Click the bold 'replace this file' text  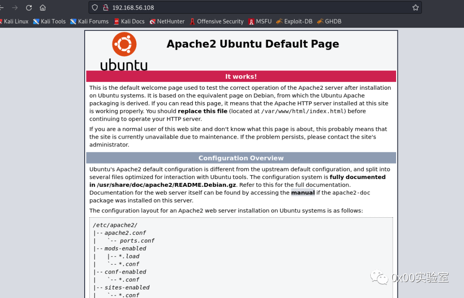(202, 111)
